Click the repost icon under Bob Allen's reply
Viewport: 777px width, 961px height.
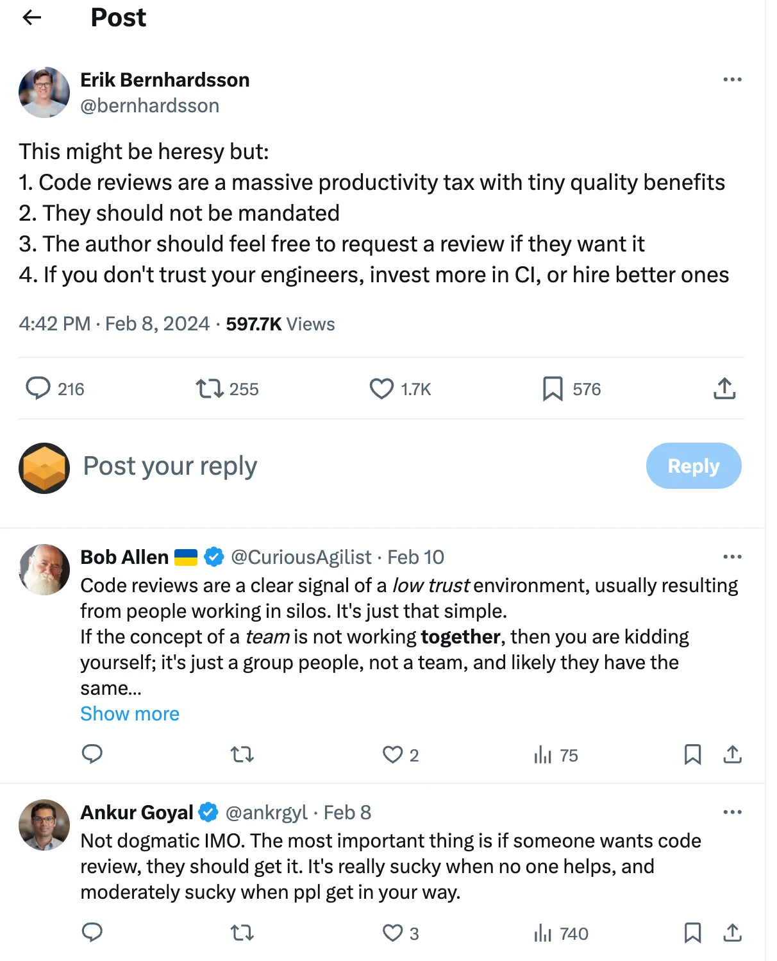tap(242, 755)
